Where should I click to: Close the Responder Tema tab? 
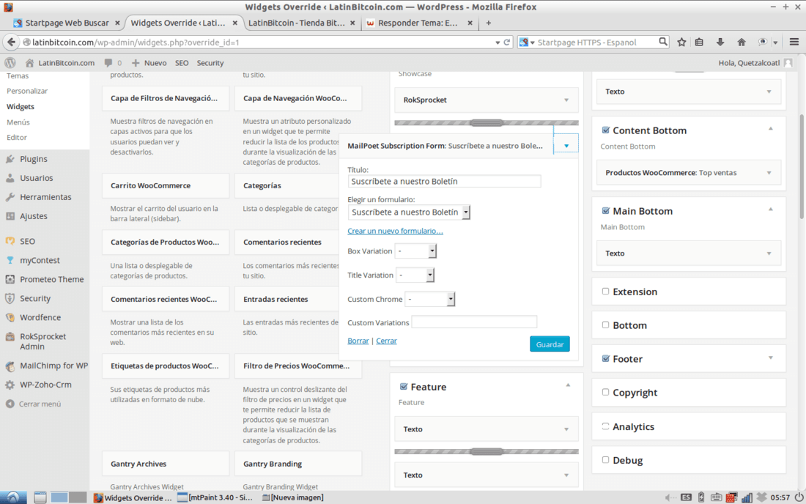click(470, 23)
